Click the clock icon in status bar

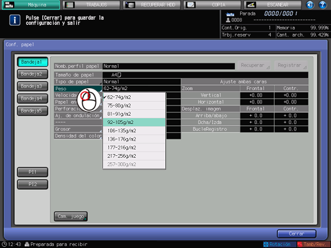point(4,244)
